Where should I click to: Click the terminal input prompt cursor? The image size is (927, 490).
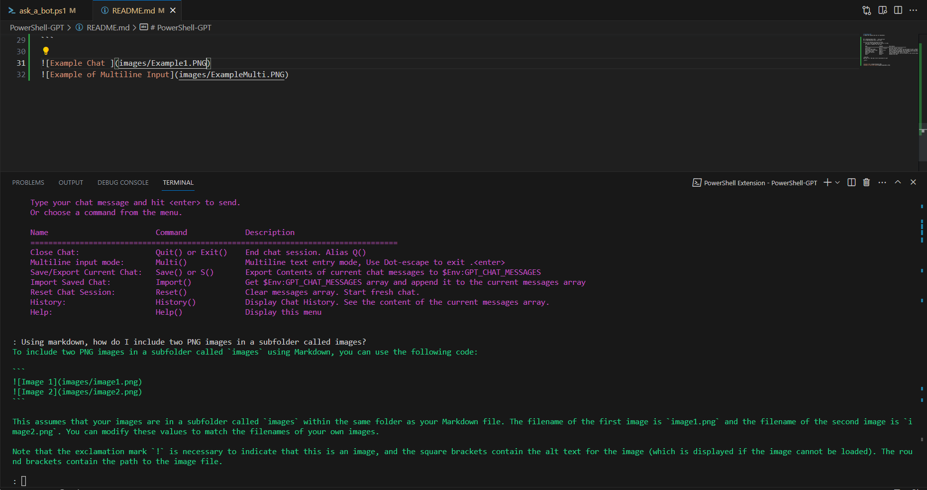coord(23,481)
